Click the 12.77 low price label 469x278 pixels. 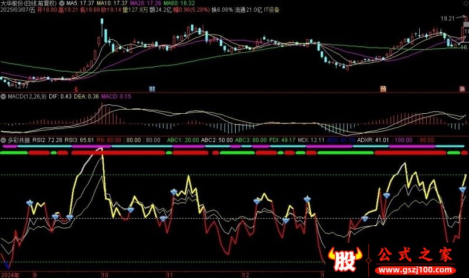(21, 86)
